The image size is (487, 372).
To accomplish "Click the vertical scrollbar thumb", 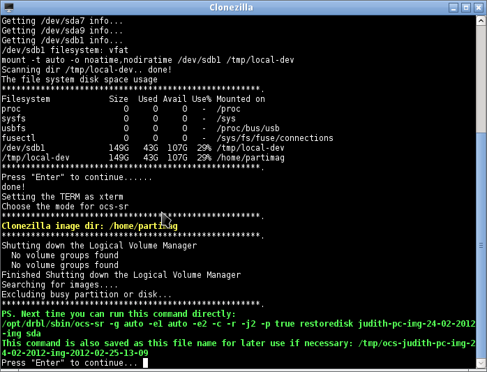I will [481, 245].
